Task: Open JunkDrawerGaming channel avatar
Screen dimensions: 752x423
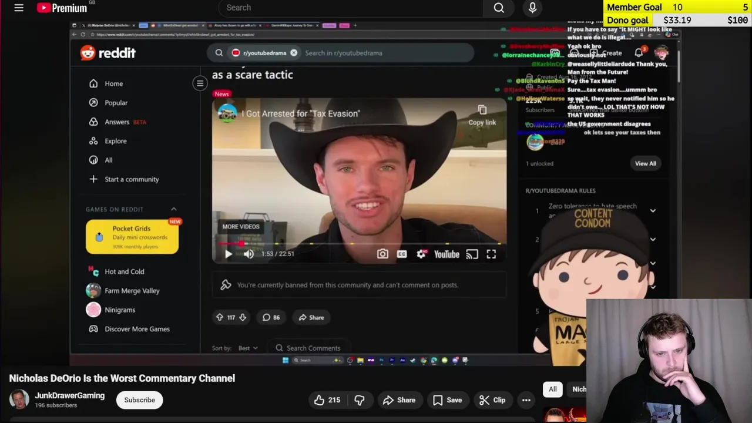Action: click(19, 399)
